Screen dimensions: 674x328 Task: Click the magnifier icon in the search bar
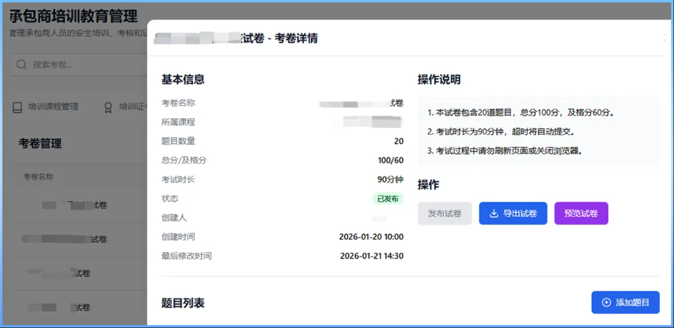pyautogui.click(x=20, y=64)
